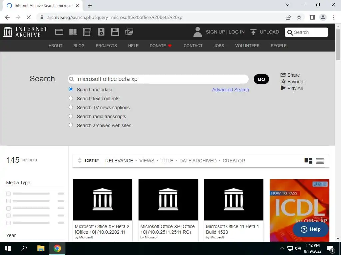Click the main search query field
341x255 pixels.
(158, 79)
